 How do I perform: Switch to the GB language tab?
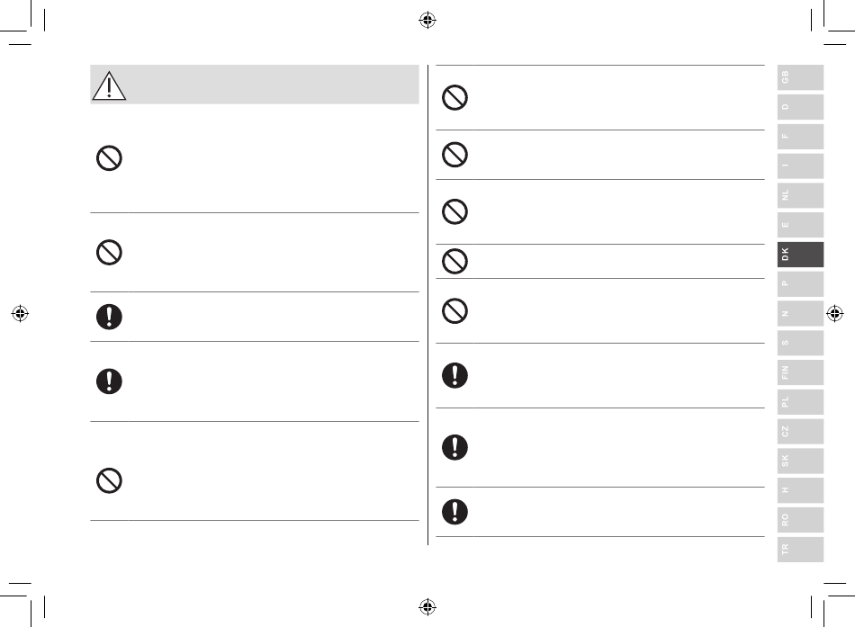800,77
